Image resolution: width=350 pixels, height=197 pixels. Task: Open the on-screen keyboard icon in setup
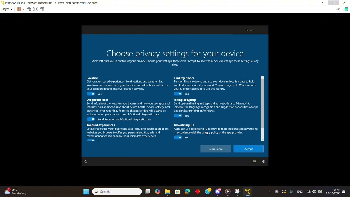click(254, 161)
